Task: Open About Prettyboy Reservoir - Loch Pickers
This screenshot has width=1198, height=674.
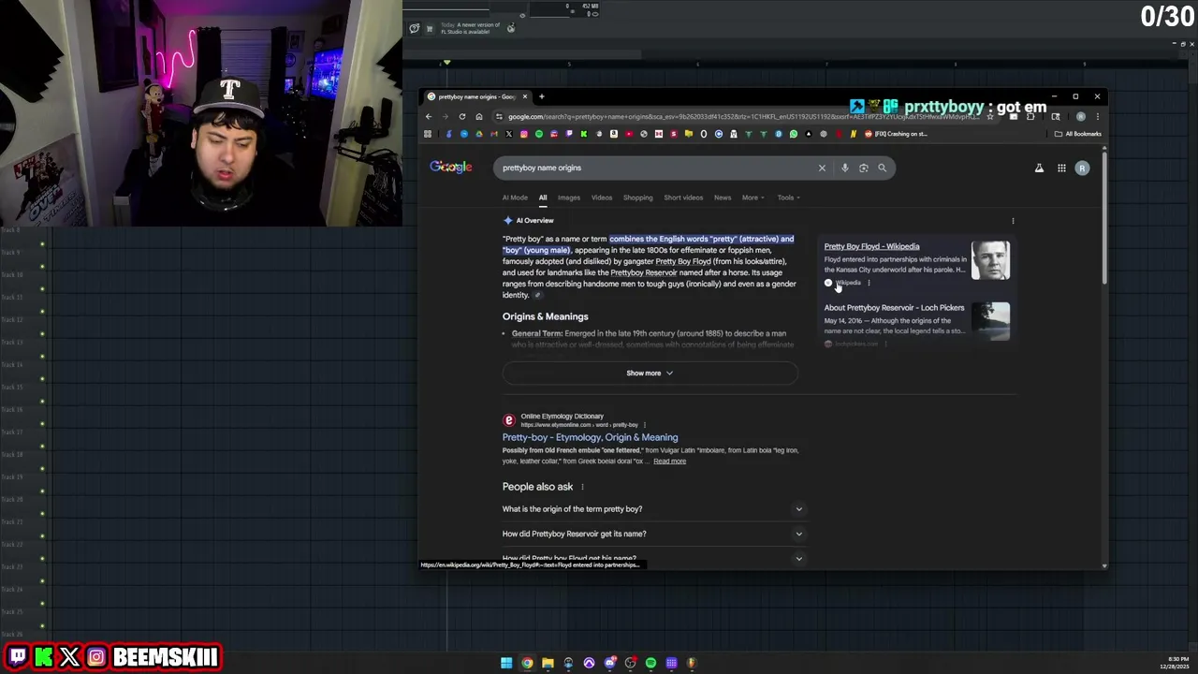Action: [x=894, y=308]
